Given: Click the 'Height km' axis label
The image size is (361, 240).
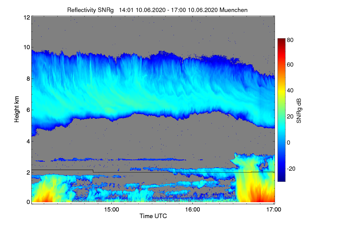Looking at the screenshot, I should tap(17, 109).
